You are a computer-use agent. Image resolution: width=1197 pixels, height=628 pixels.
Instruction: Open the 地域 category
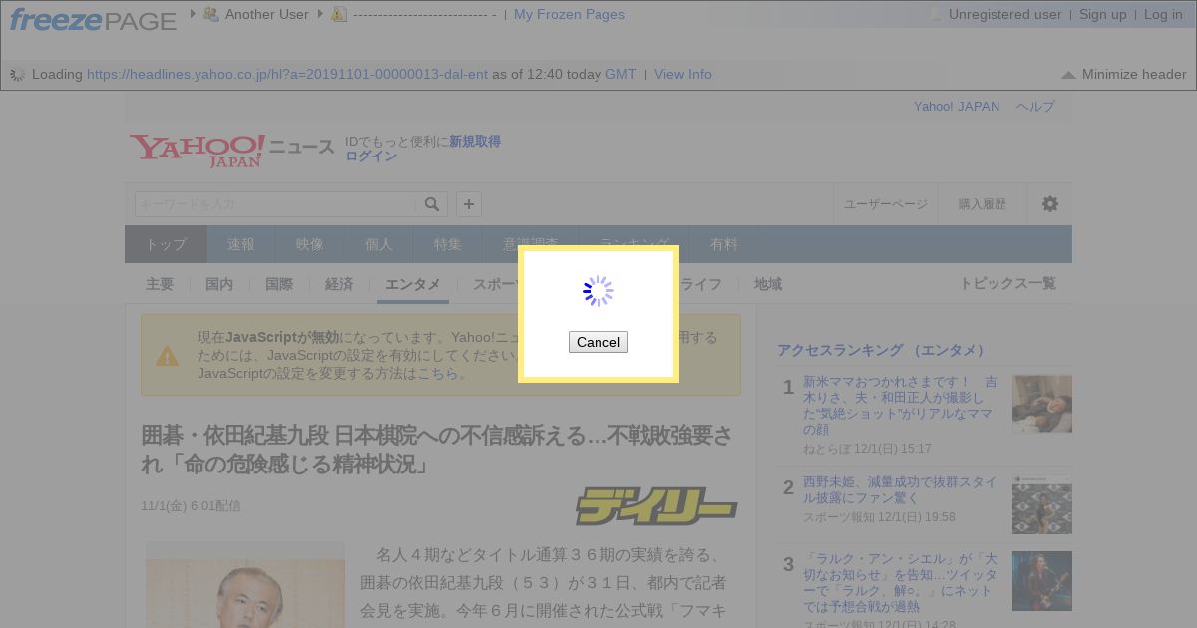(x=768, y=284)
